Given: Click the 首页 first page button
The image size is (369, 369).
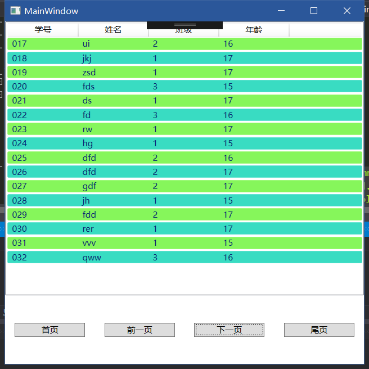Looking at the screenshot, I should tap(49, 330).
